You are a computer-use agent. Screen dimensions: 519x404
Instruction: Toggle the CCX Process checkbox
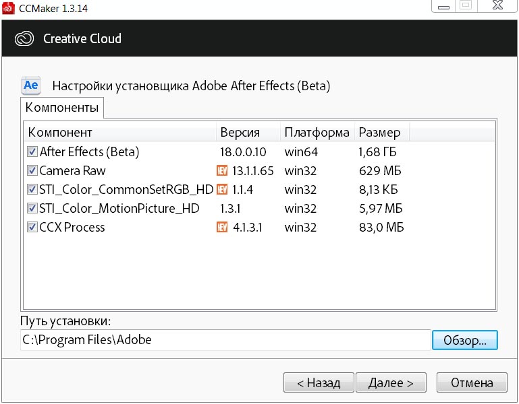click(32, 228)
